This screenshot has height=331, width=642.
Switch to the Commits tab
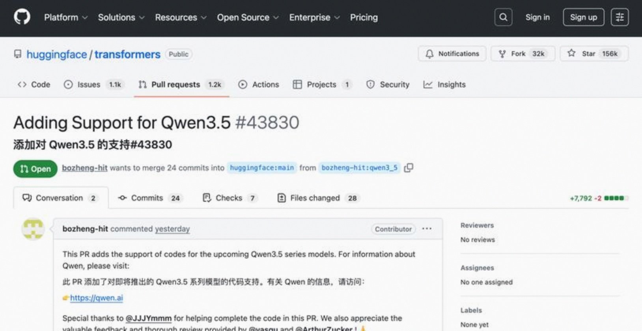150,198
